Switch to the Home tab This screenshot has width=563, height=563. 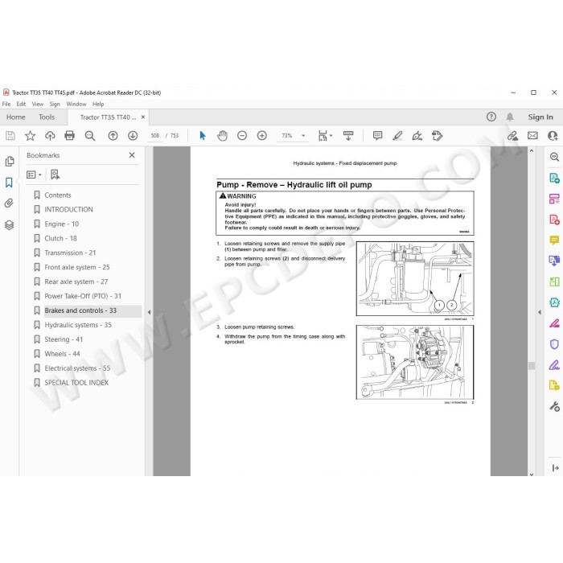tap(16, 117)
